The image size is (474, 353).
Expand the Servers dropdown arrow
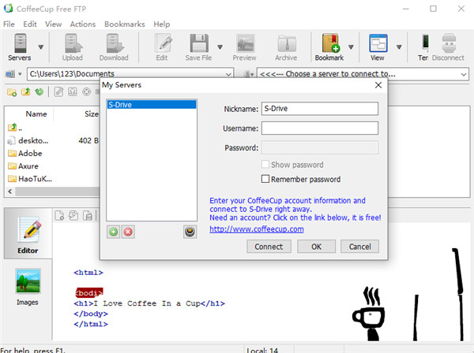pos(41,47)
